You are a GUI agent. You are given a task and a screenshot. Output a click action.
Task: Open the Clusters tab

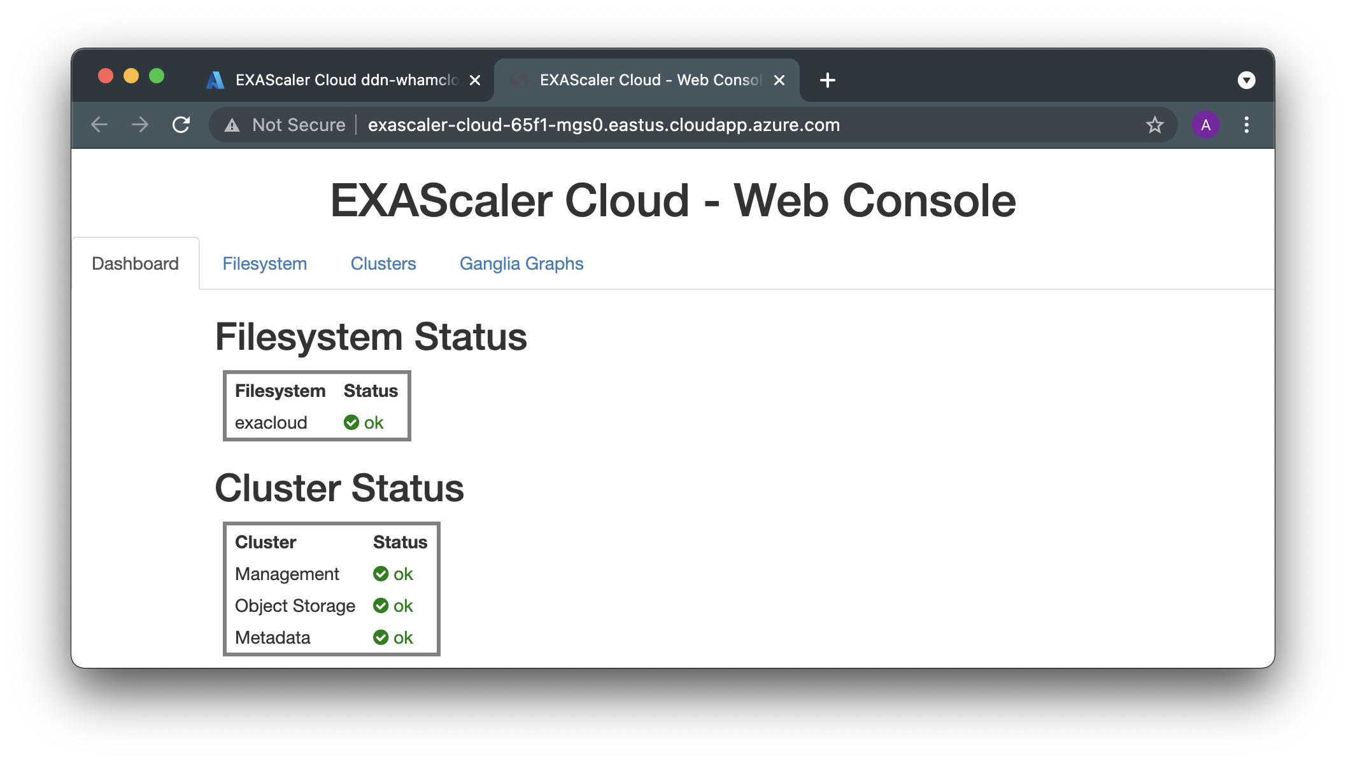click(x=383, y=263)
